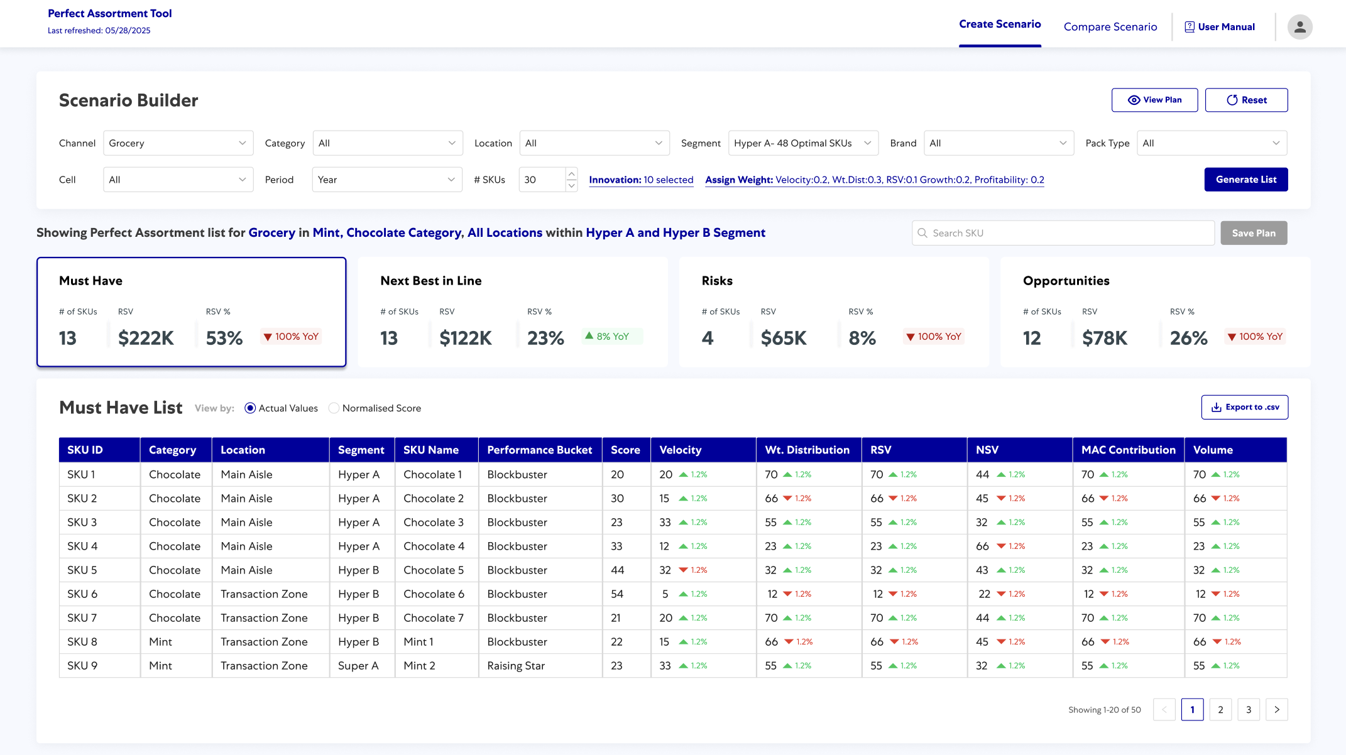Click red down arrow in SKU 4 NSV cell
The image size is (1346, 755).
coord(1001,546)
